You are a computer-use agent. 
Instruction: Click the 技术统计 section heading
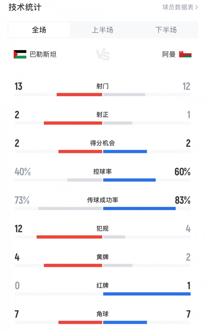tap(25, 7)
